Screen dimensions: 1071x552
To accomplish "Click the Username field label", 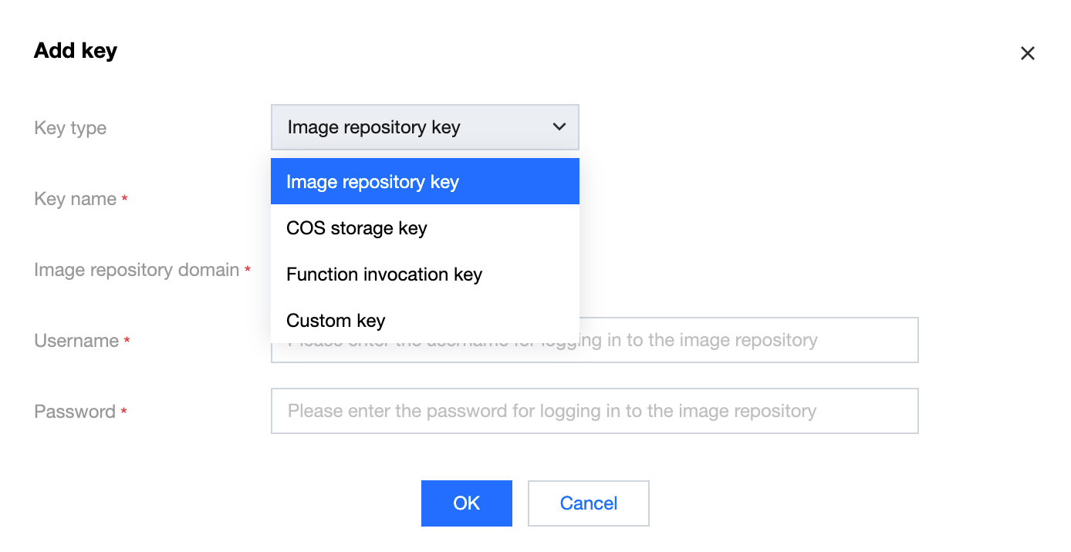I will coord(76,341).
